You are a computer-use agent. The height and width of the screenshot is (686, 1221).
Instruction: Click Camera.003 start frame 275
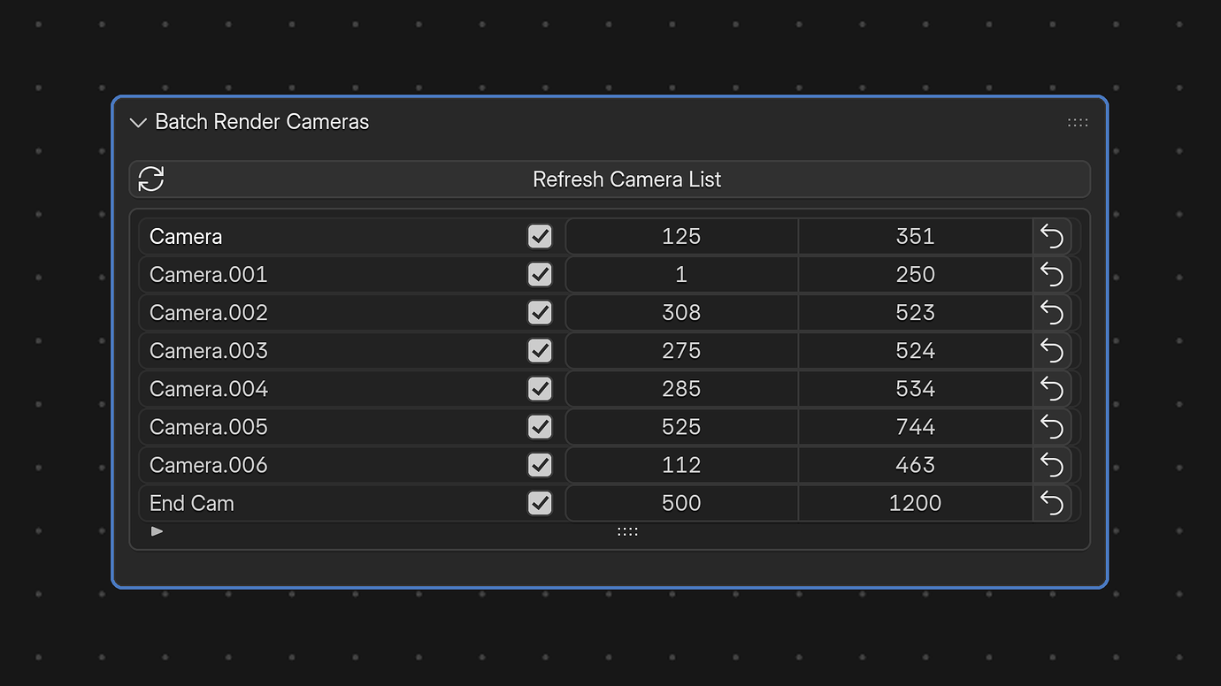(681, 351)
